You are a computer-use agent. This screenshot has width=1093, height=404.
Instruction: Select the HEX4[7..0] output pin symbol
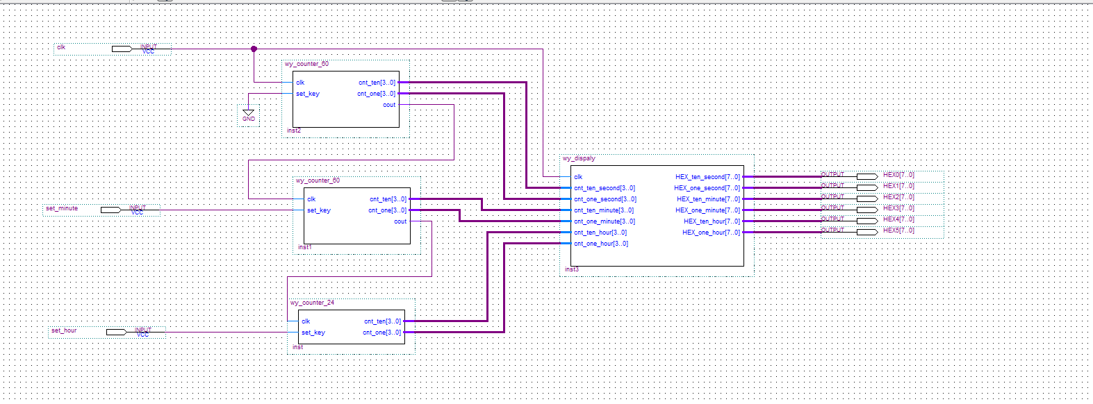[x=867, y=221]
